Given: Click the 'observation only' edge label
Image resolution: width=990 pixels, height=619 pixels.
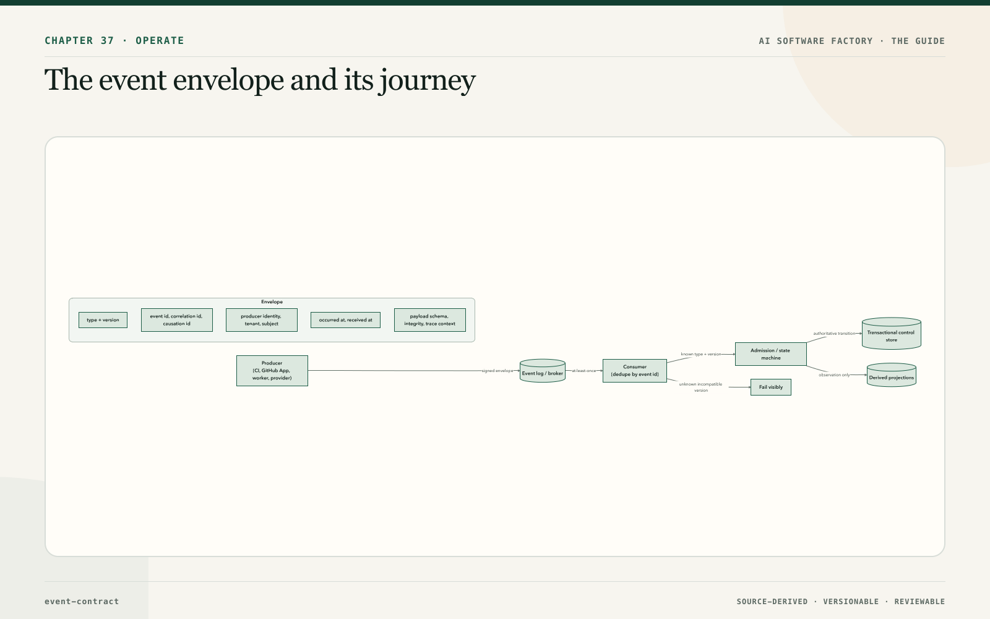Looking at the screenshot, I should coord(834,375).
